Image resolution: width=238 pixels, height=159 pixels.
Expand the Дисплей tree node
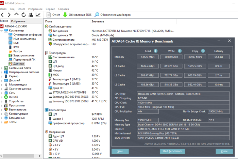pyautogui.click(x=1, y=80)
